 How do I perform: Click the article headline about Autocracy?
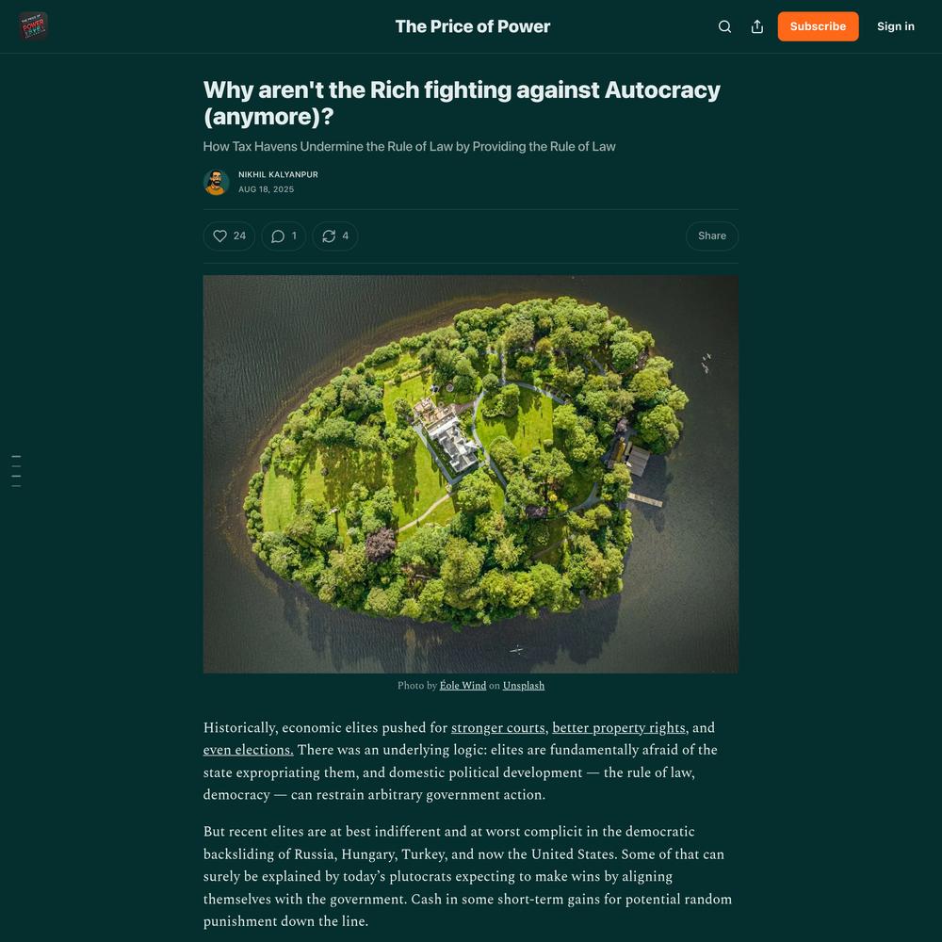[462, 103]
